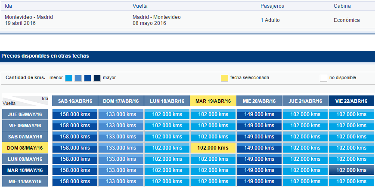Choose 102.000 kms for LUN 18/ABR, DOM 08/MAY
The image size is (375, 187).
point(167,148)
